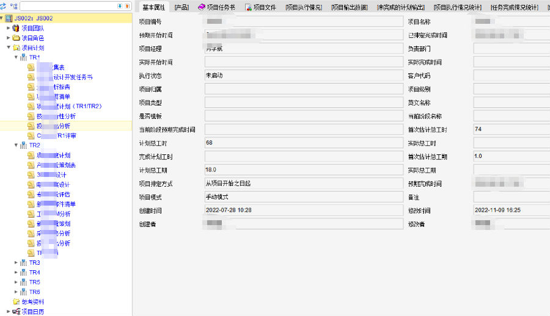Image resolution: width=550 pixels, height=316 pixels.
Task: Select the 项目日历 tree item
Action: [x=32, y=312]
